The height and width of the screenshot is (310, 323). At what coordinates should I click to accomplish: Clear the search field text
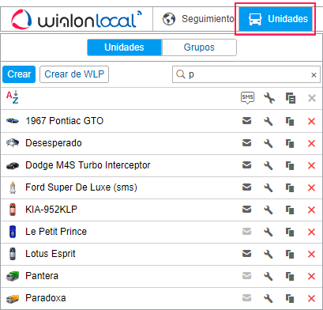314,75
